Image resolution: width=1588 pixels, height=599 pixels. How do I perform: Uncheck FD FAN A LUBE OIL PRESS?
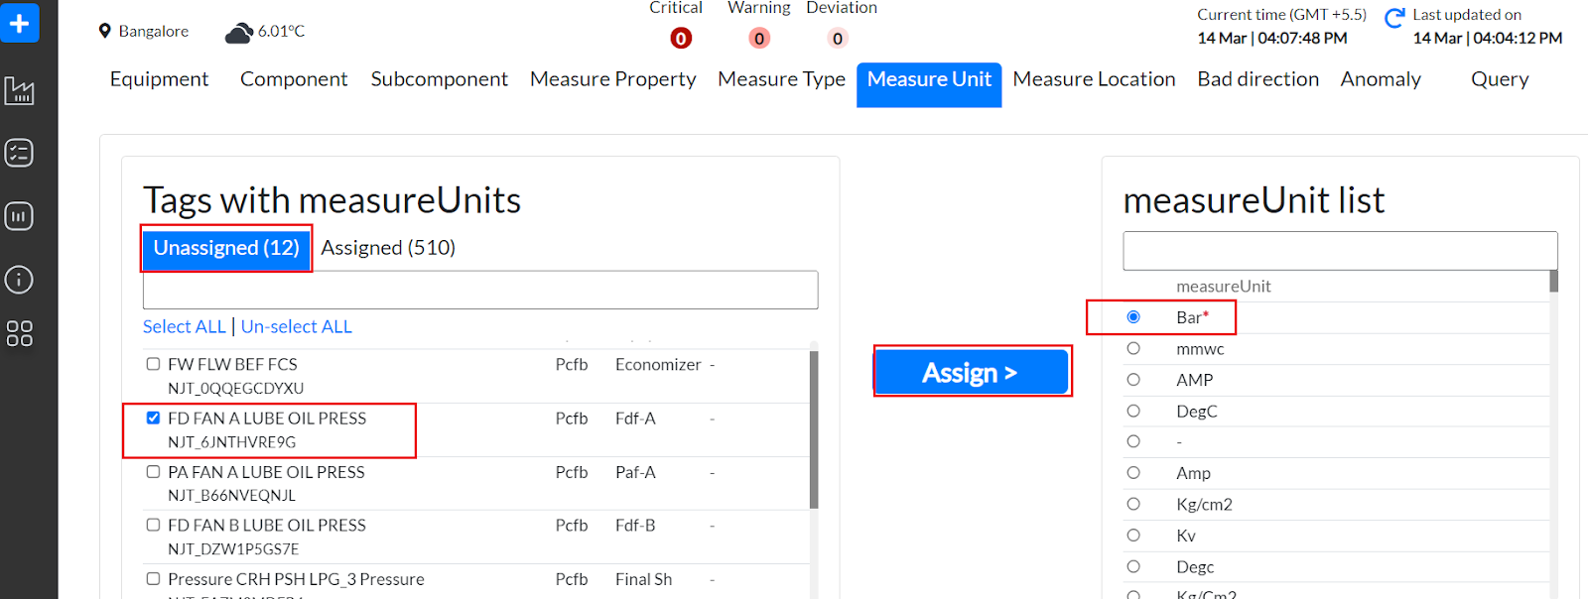coord(153,418)
